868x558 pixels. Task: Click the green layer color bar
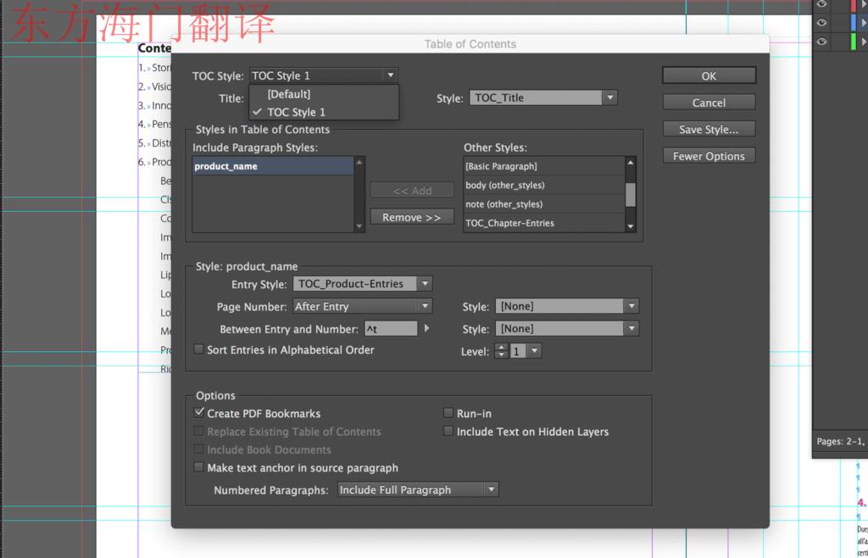tap(853, 42)
